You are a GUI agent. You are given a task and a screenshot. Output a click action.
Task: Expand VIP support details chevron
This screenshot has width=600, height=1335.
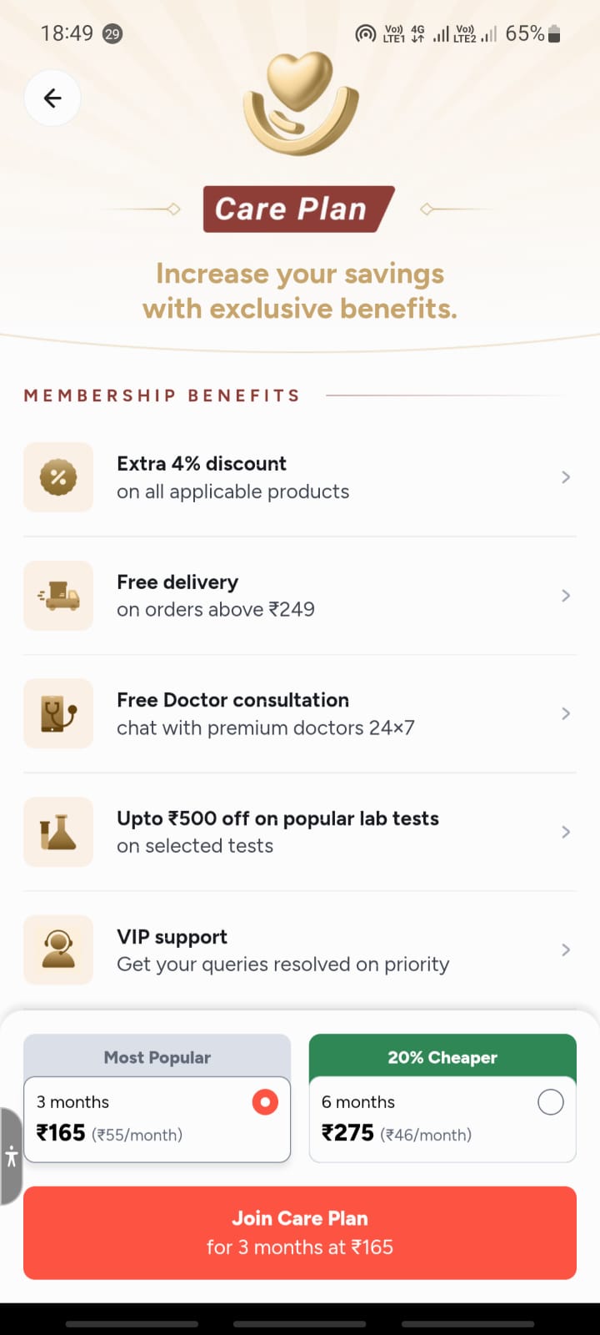tap(566, 950)
